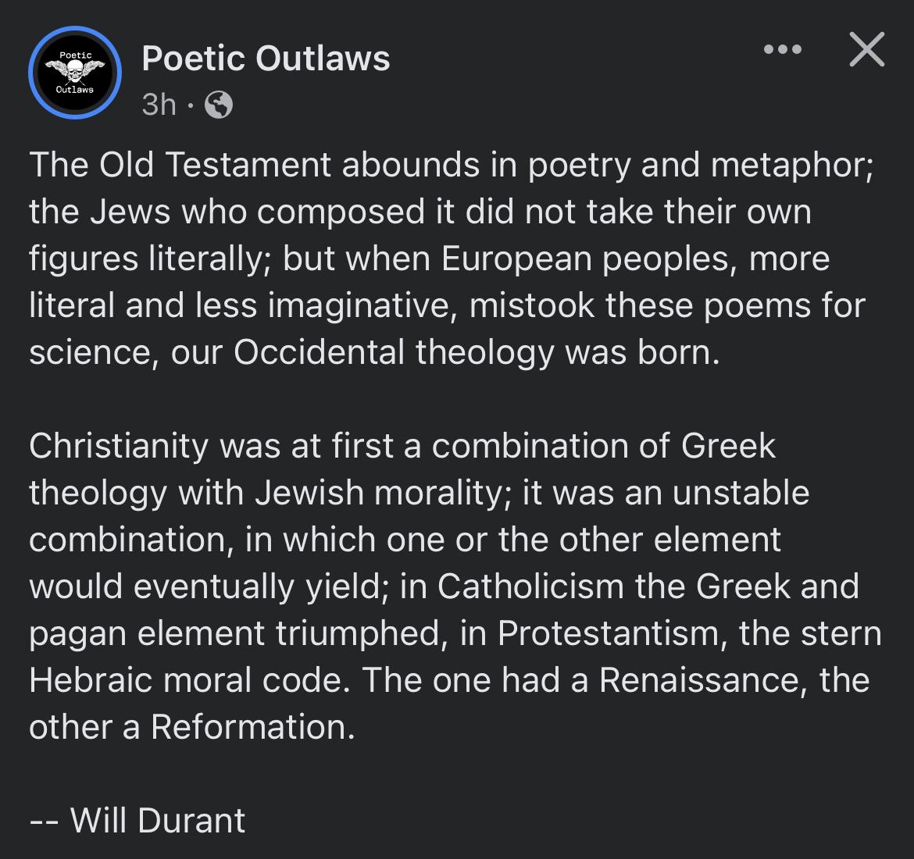Select the phrase "pagan element triumphed"
Screen dimensions: 914x859
pos(235,633)
